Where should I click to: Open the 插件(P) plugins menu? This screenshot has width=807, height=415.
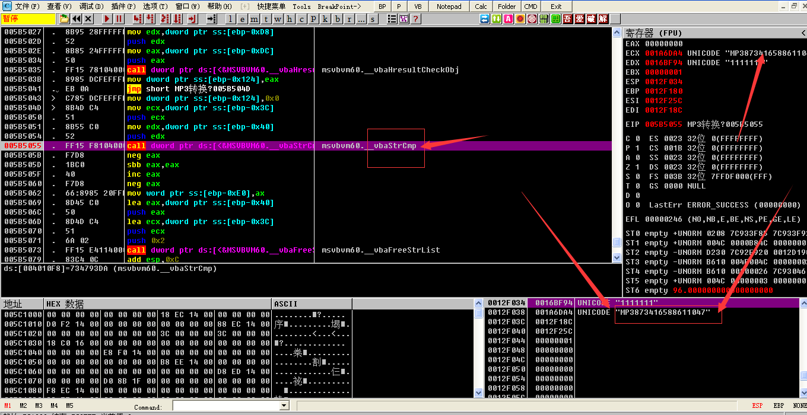click(123, 7)
